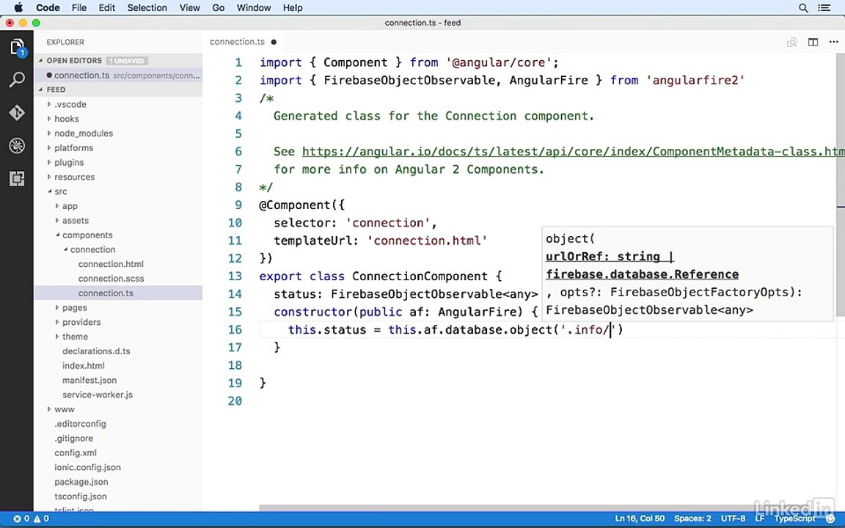Expand the hooks folder
This screenshot has width=845, height=528.
(118, 119)
